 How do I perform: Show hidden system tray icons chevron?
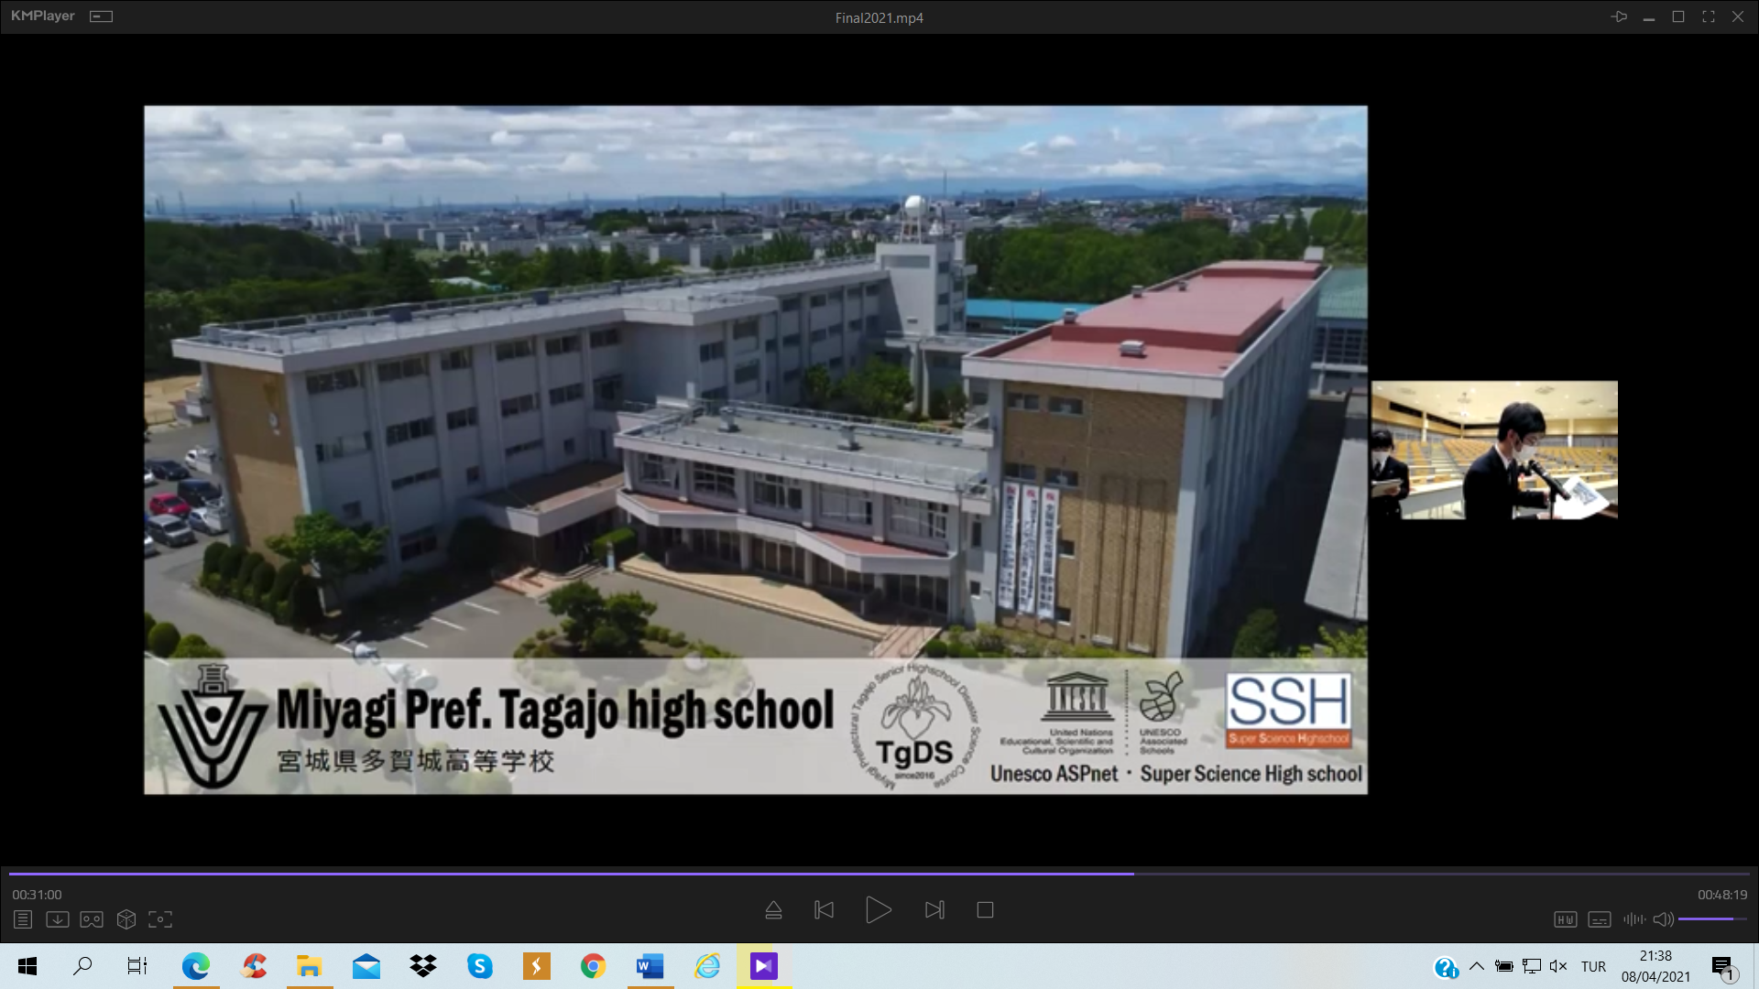(1476, 966)
